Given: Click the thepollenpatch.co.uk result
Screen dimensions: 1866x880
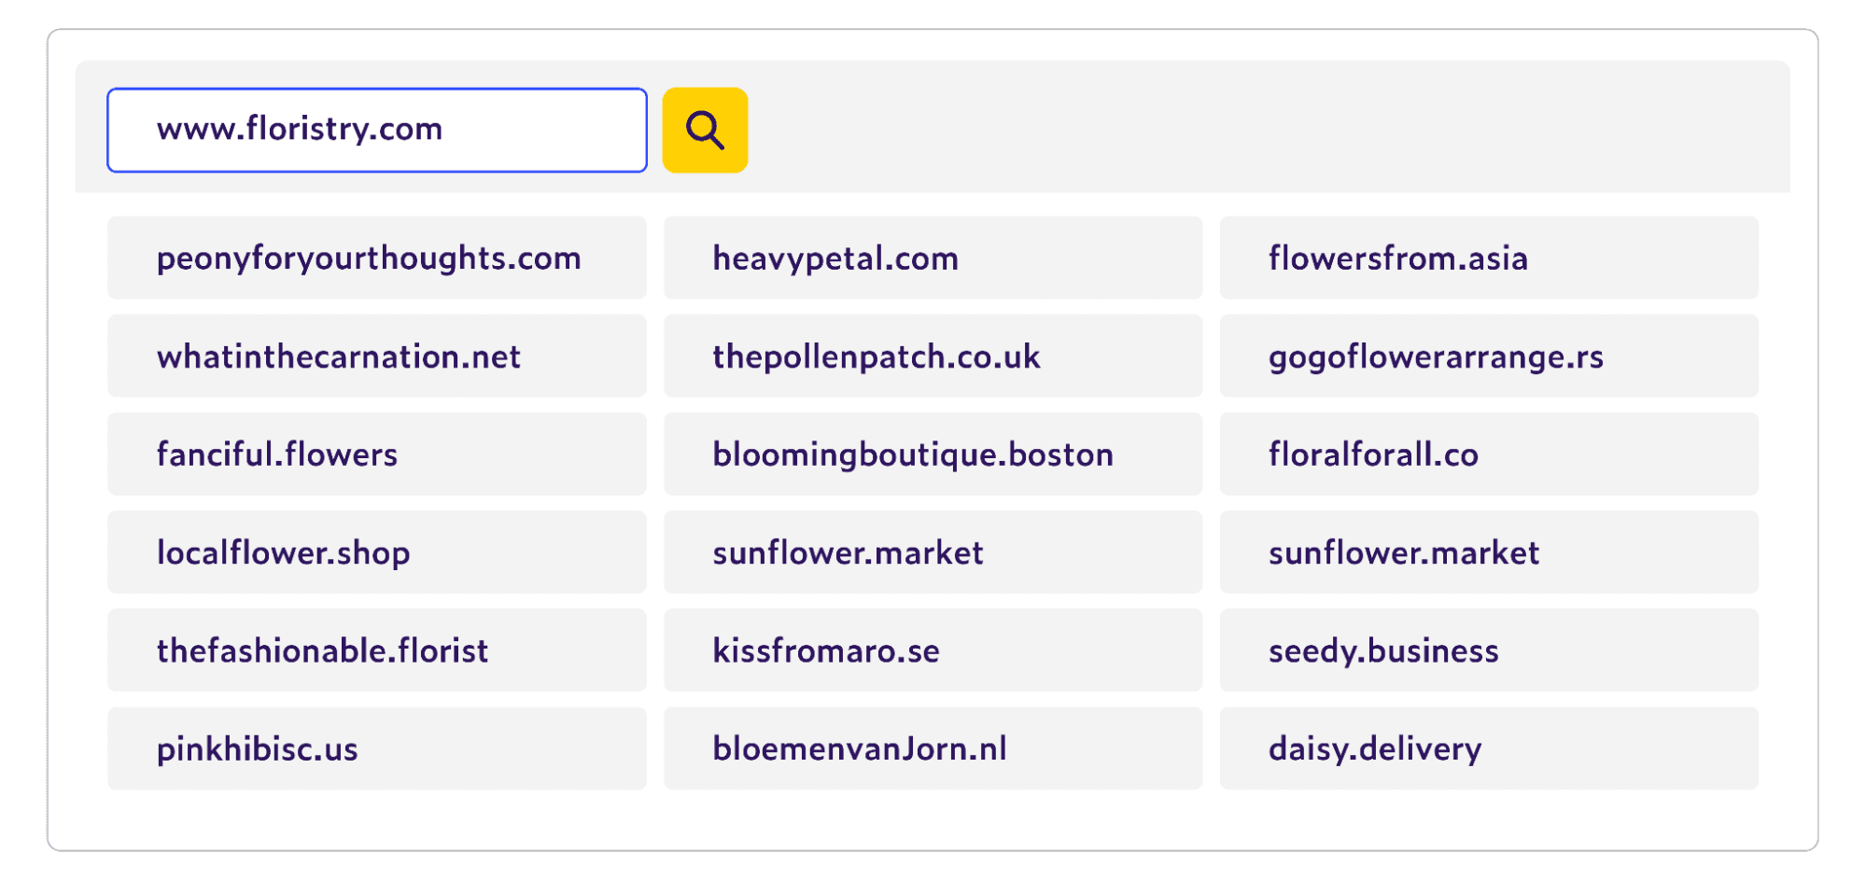Looking at the screenshot, I should (933, 356).
